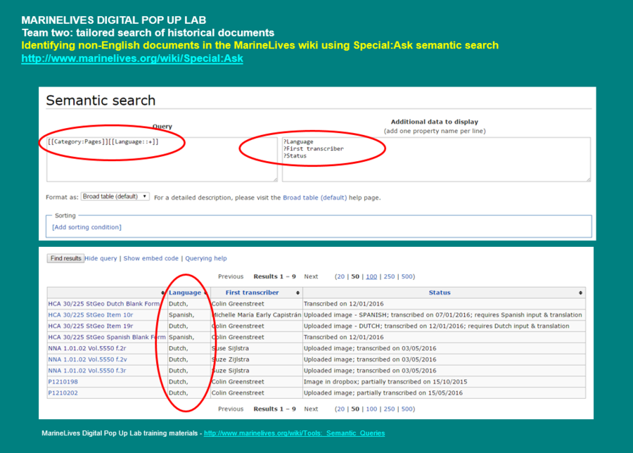Click the Find results button
Viewport: 633px width, 453px height.
[65, 259]
